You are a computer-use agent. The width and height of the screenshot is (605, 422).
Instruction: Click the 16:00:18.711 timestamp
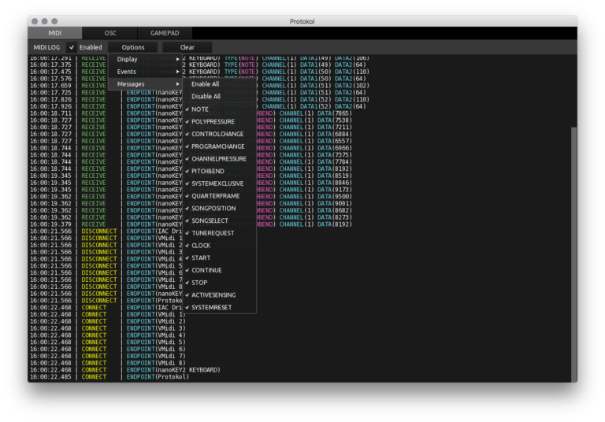[x=50, y=113]
